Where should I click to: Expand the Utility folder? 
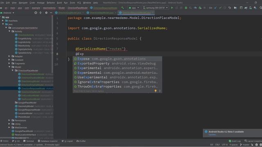(x=9, y=124)
